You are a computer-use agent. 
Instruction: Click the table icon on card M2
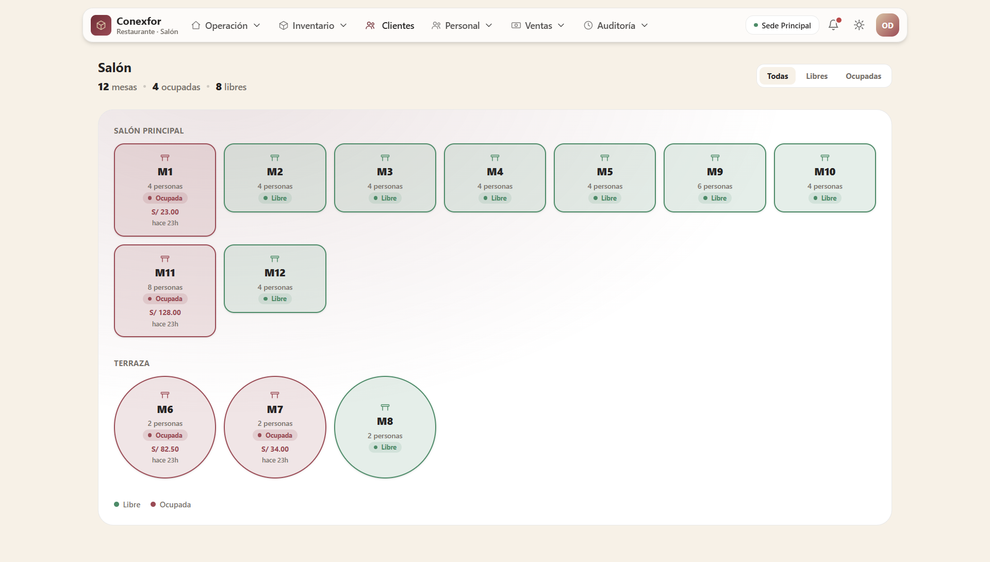[x=275, y=158]
